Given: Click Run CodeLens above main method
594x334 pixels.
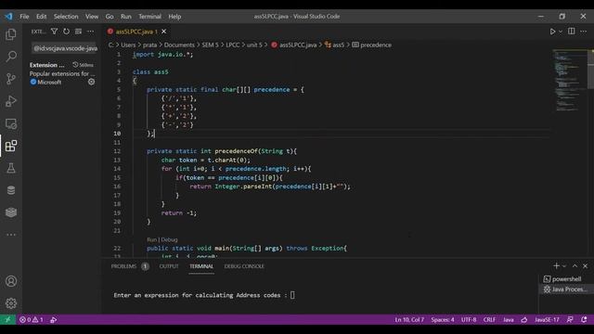Looking at the screenshot, I should (151, 239).
